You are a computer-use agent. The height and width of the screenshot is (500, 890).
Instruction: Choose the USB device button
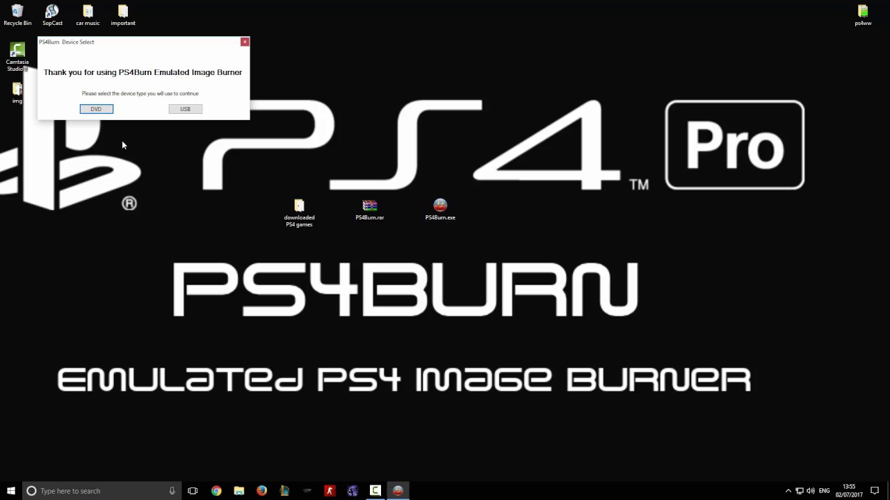click(x=185, y=109)
